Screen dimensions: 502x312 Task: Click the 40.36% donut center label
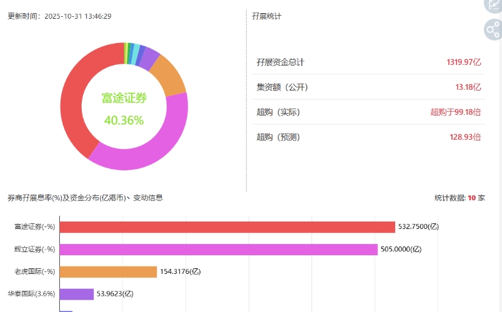124,120
